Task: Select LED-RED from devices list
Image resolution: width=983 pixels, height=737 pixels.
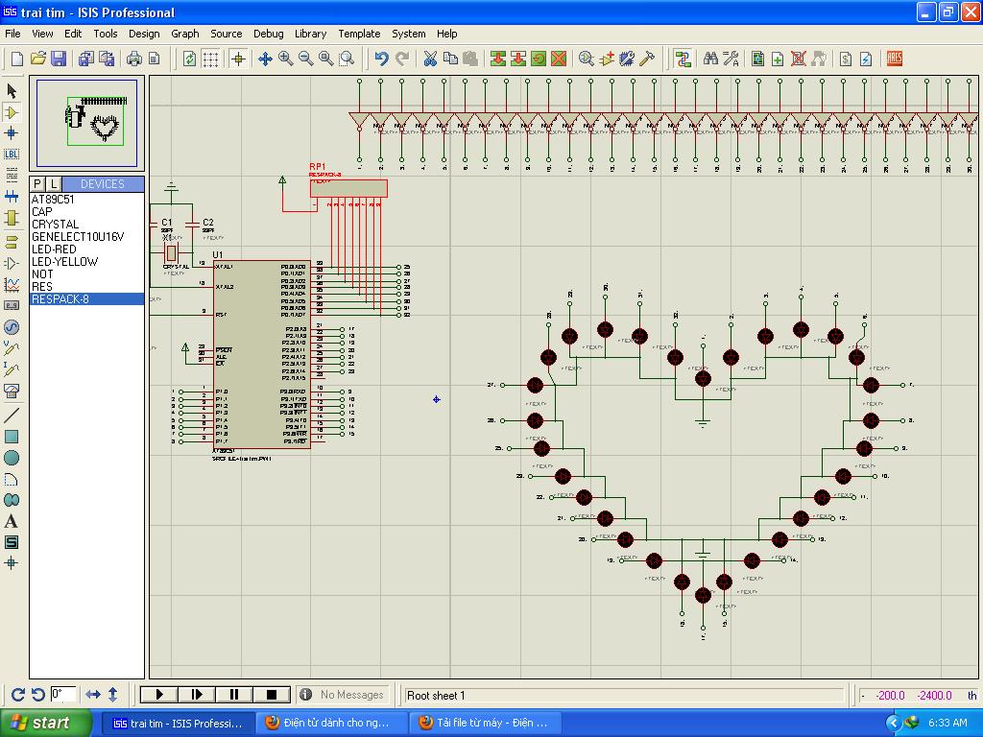Action: pyautogui.click(x=54, y=250)
